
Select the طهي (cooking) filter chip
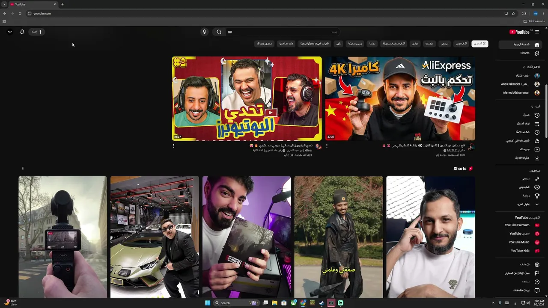[338, 44]
